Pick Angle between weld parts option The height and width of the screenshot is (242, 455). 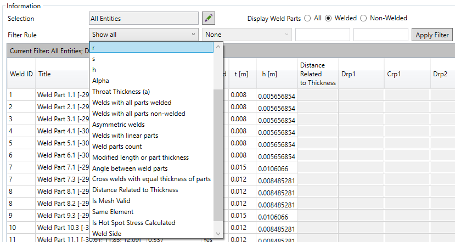[130, 168]
